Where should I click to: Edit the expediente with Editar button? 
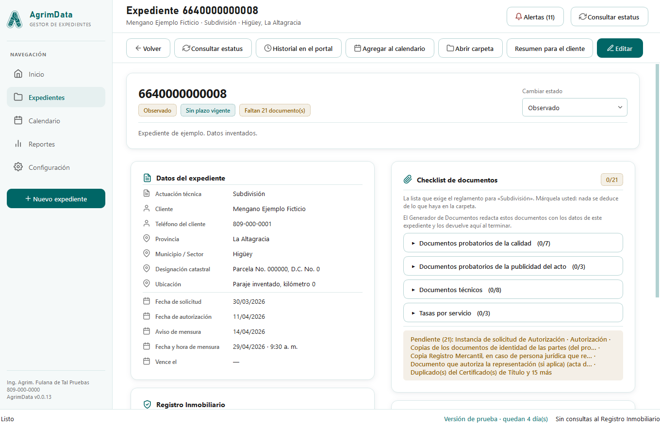click(x=620, y=48)
